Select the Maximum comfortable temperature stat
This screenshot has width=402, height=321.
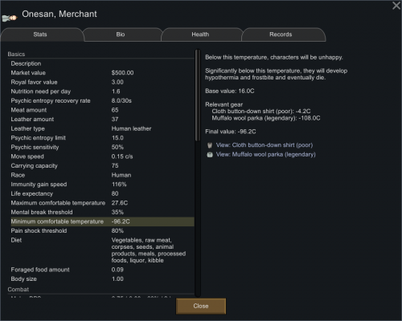click(102, 203)
